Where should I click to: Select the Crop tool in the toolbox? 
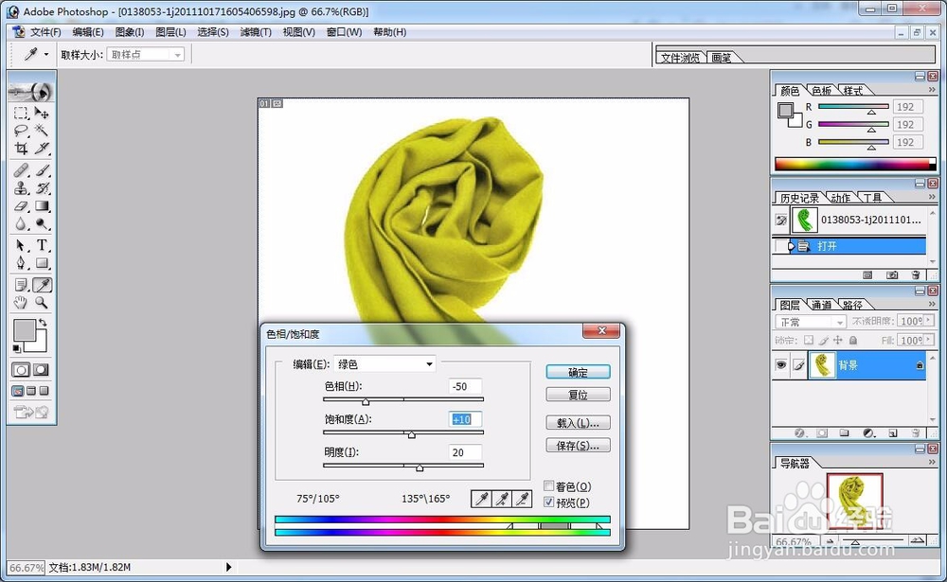[x=22, y=148]
